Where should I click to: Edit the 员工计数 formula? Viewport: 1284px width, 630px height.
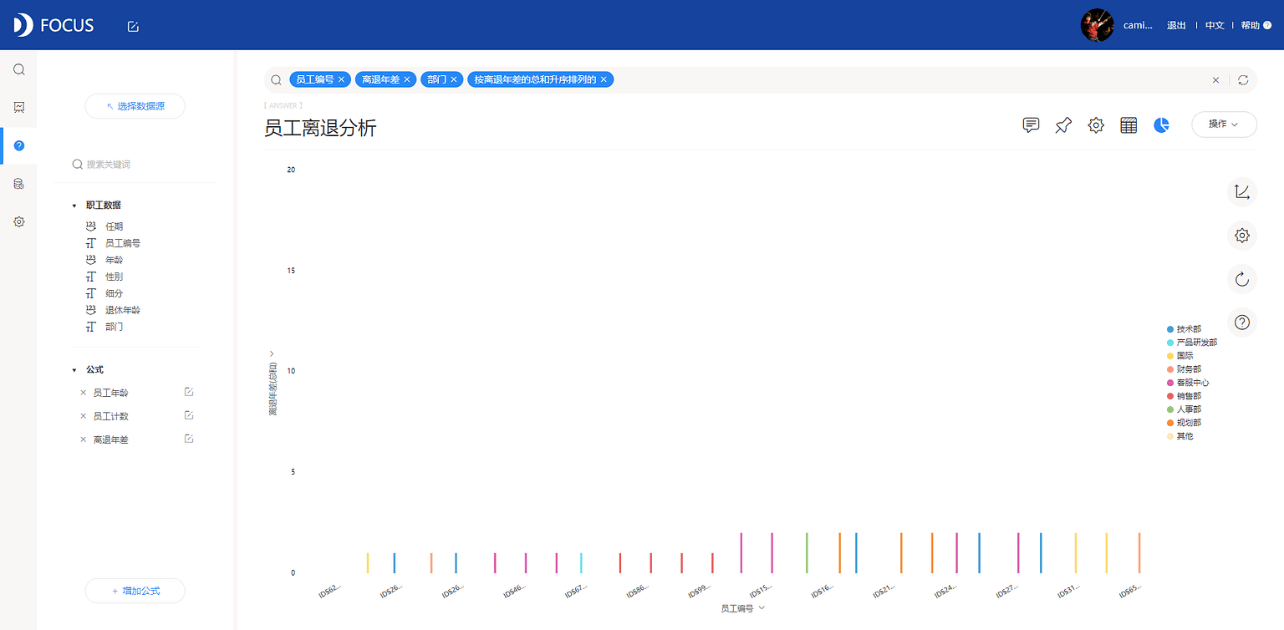(189, 415)
